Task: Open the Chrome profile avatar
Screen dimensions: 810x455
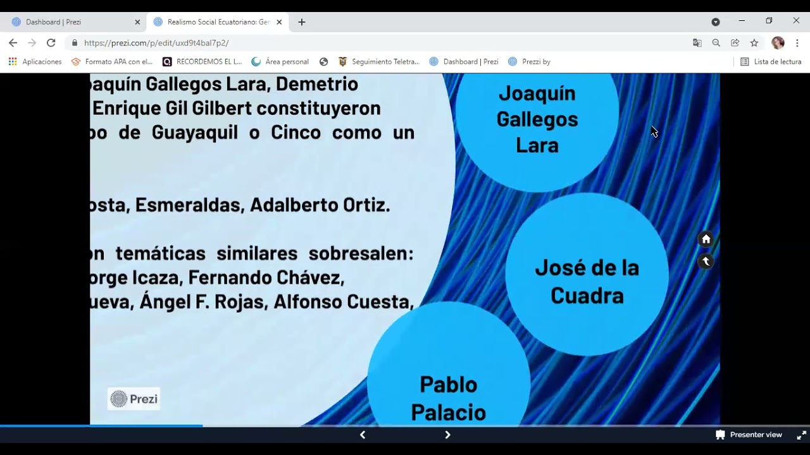Action: 778,43
